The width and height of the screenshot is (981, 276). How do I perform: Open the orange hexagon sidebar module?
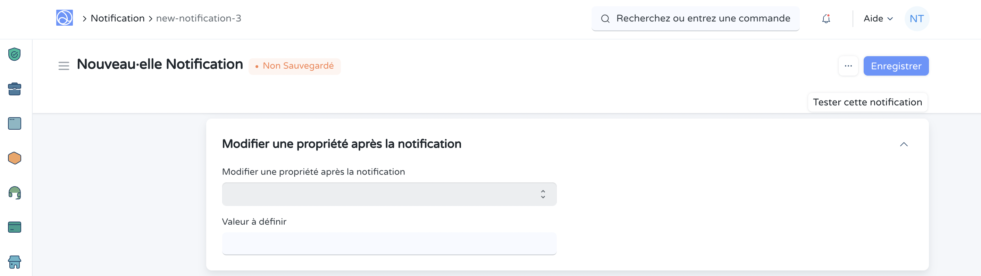click(15, 158)
